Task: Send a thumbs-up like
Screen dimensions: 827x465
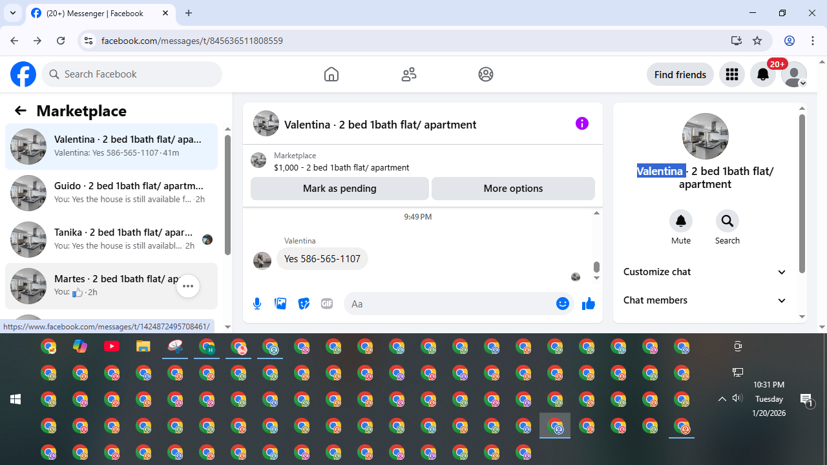Action: tap(589, 304)
